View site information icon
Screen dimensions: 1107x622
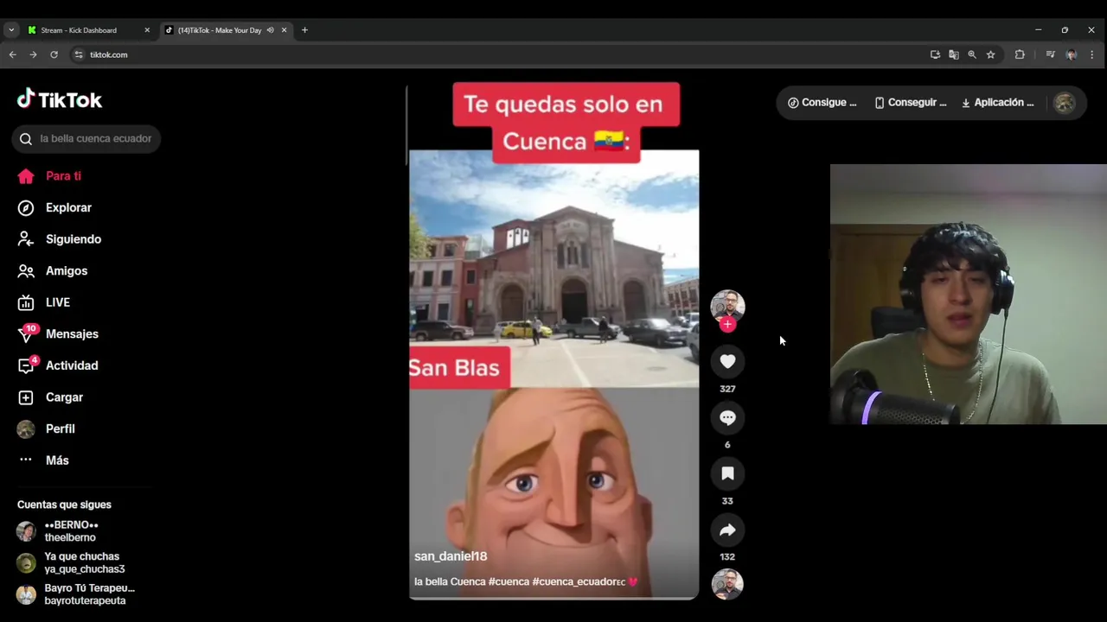click(79, 54)
